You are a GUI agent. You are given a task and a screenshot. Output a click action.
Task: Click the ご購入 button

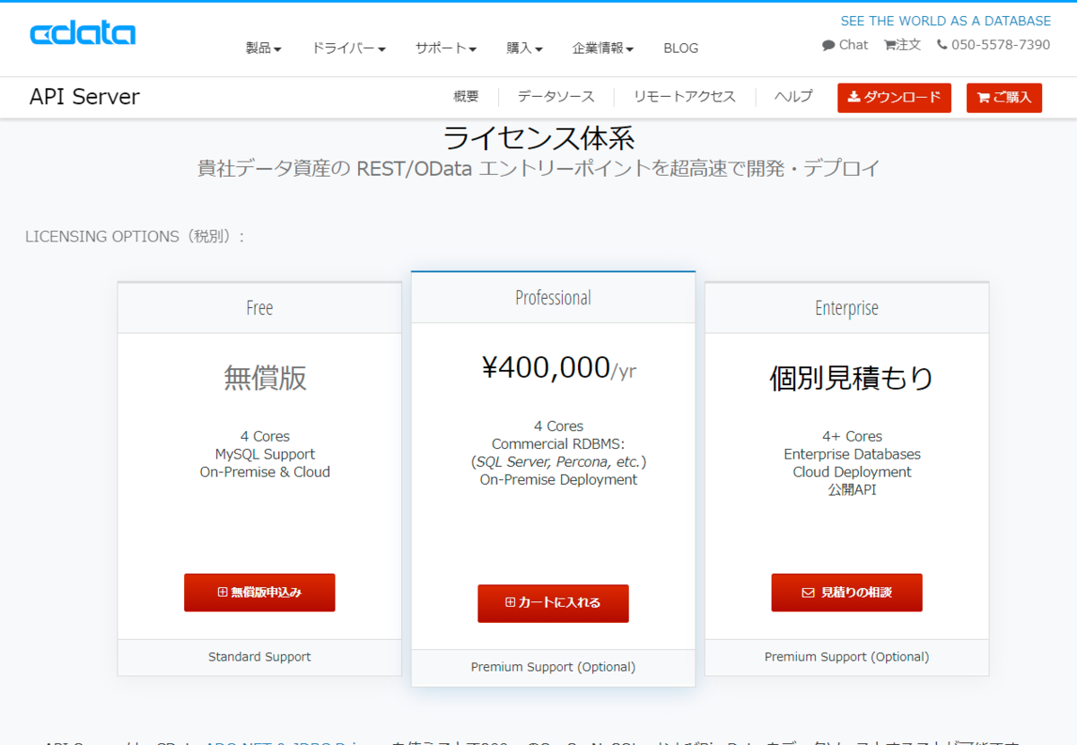[x=1004, y=98]
